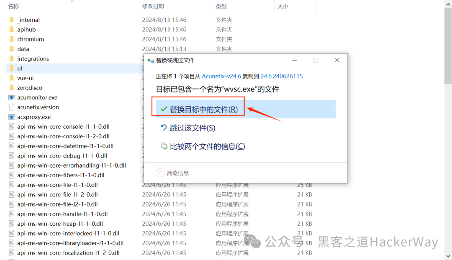The height and width of the screenshot is (260, 452).
Task: Click the file-l2-1-0.dll file icon
Action: point(12,204)
